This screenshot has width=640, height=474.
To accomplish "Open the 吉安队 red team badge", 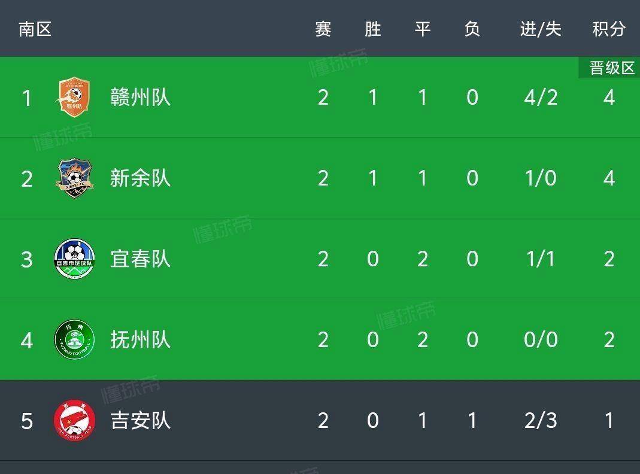I will [74, 420].
